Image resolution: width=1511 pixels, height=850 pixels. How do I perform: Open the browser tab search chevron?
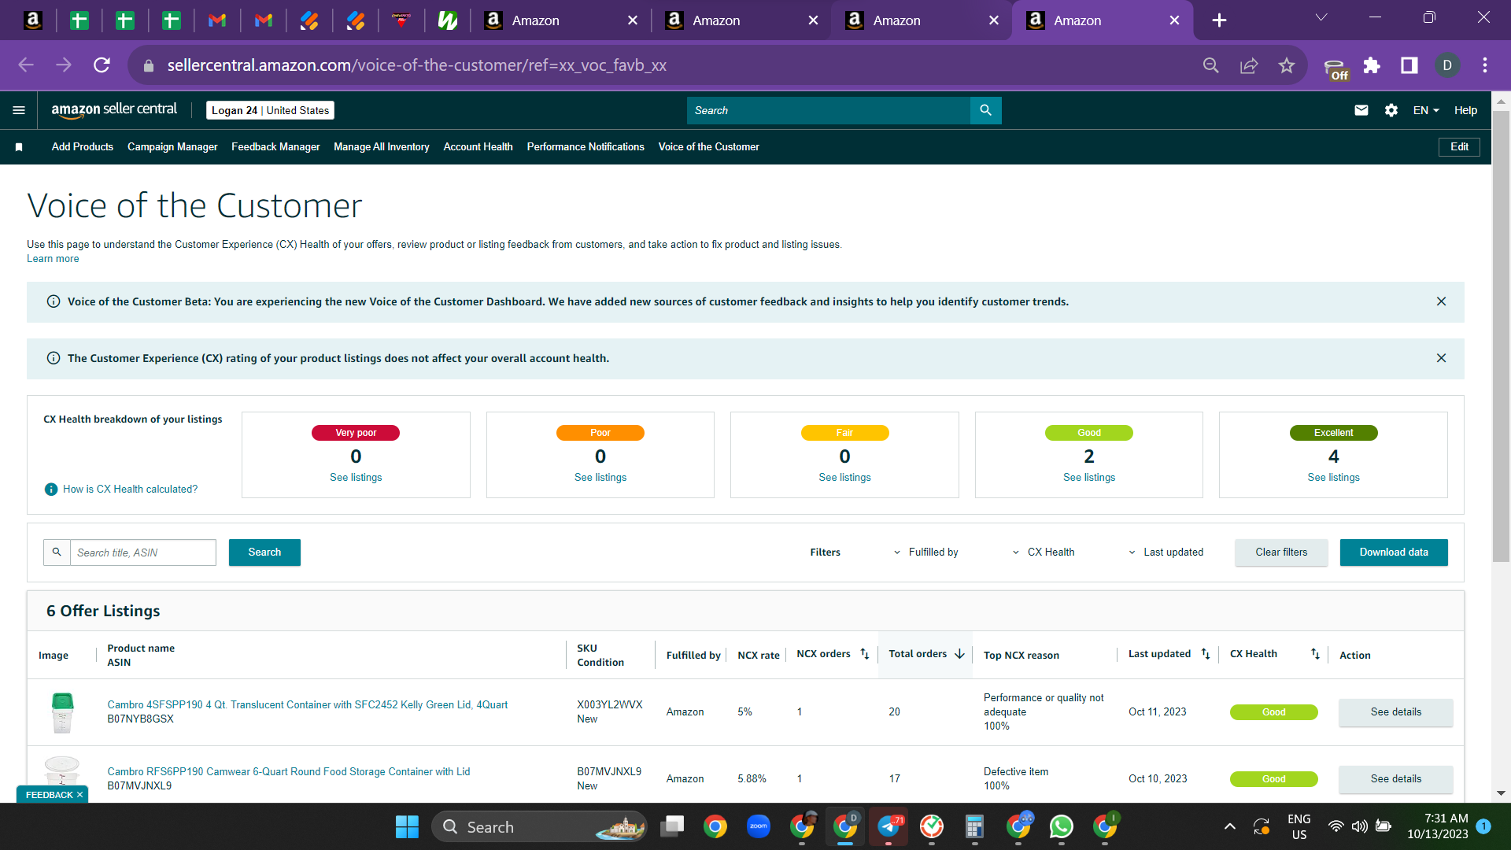1321,18
